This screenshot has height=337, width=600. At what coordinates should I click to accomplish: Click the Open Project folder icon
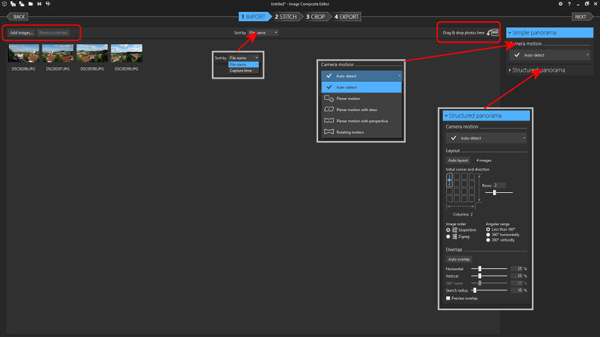click(x=30, y=4)
